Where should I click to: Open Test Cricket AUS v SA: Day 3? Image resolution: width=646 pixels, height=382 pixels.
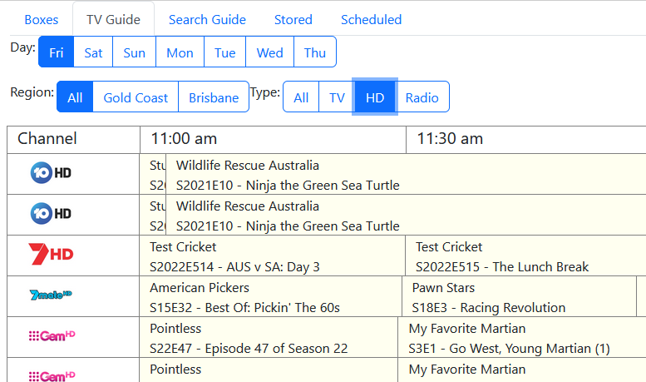coord(273,255)
